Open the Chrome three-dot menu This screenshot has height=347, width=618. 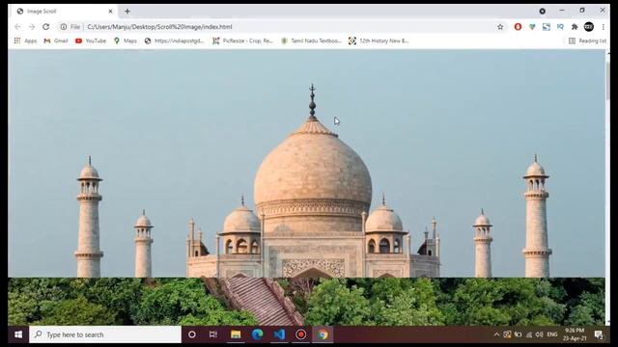click(x=603, y=27)
